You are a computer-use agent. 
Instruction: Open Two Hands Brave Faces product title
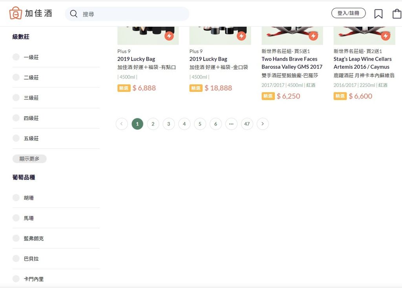pos(292,63)
